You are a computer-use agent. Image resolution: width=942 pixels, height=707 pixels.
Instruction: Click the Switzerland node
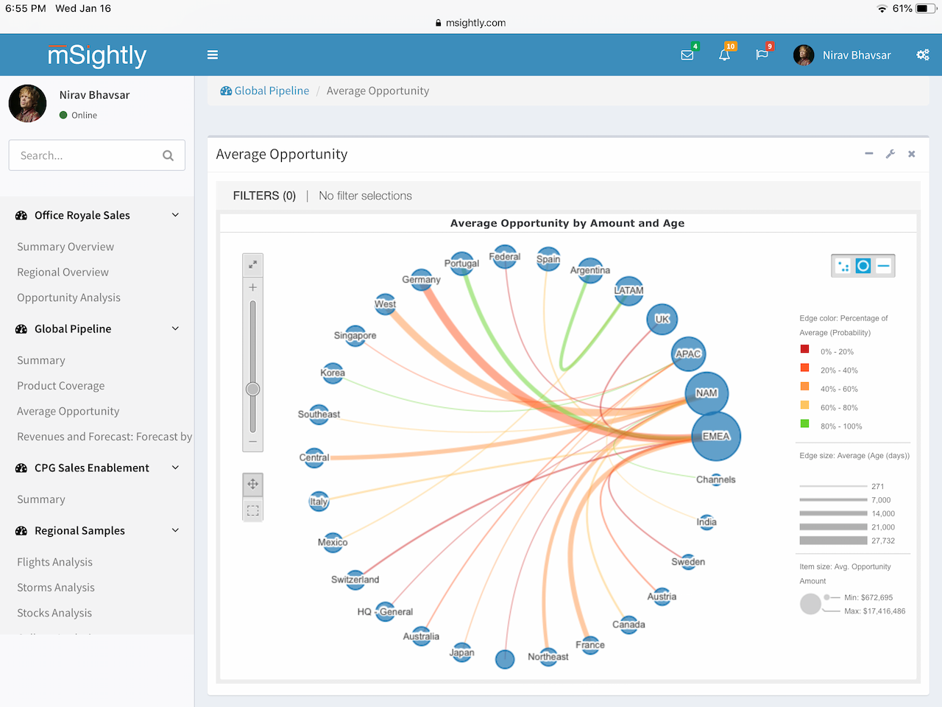[355, 580]
